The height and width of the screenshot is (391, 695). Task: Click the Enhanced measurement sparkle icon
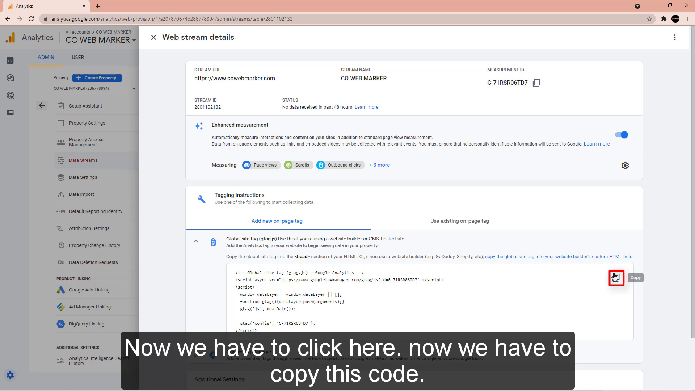click(x=199, y=126)
